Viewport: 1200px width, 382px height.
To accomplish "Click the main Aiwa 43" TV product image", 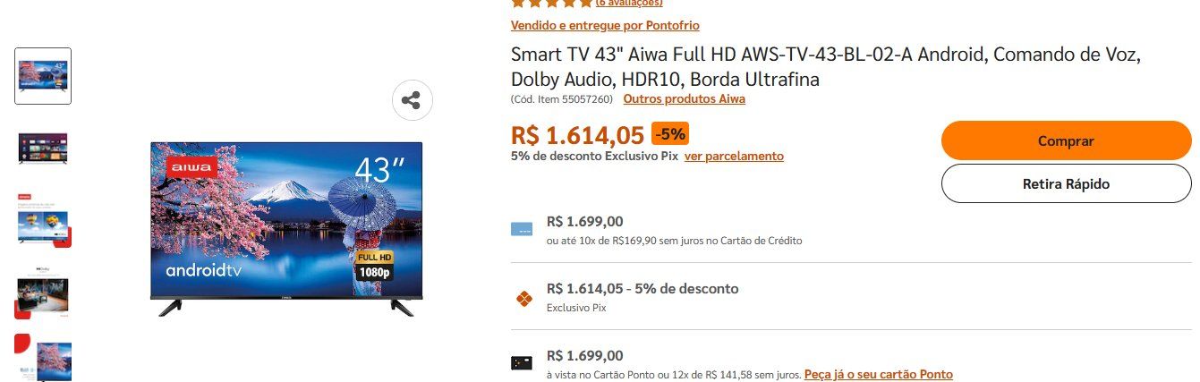I will point(286,229).
